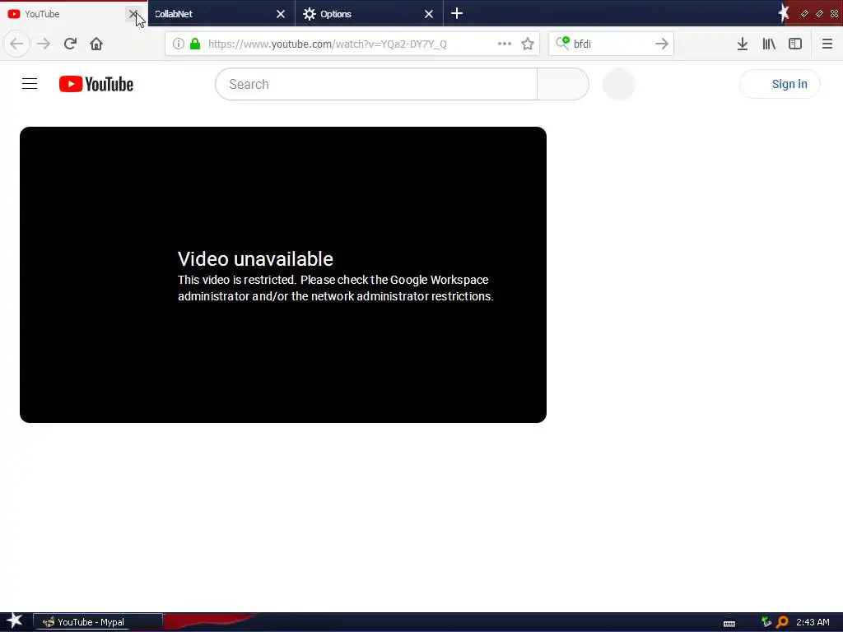View the green padlock connection details
Viewport: 843px width, 632px height.
pos(195,44)
